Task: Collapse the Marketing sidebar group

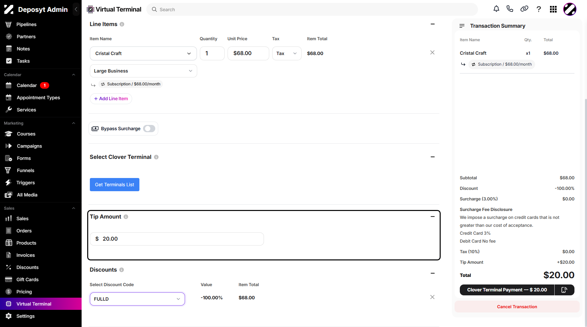Action: pos(74,123)
